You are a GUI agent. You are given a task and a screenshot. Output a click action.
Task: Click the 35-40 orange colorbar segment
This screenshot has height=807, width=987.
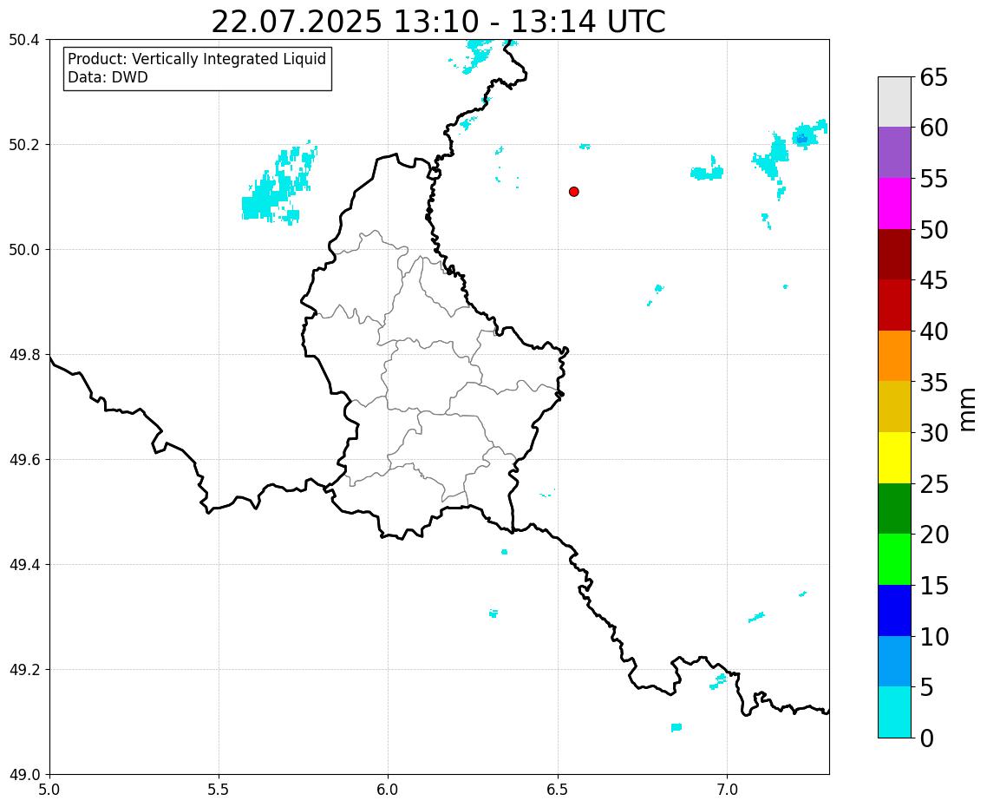tap(894, 356)
